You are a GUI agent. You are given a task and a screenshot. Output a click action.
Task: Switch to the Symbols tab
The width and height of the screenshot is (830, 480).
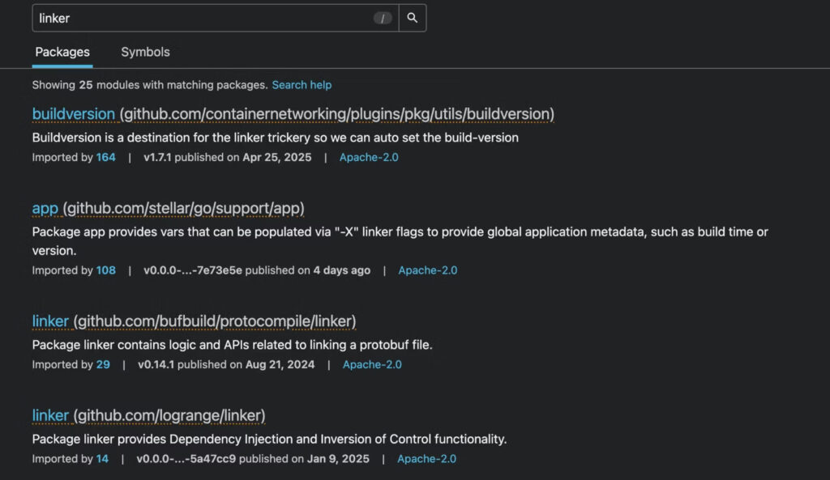coord(145,52)
